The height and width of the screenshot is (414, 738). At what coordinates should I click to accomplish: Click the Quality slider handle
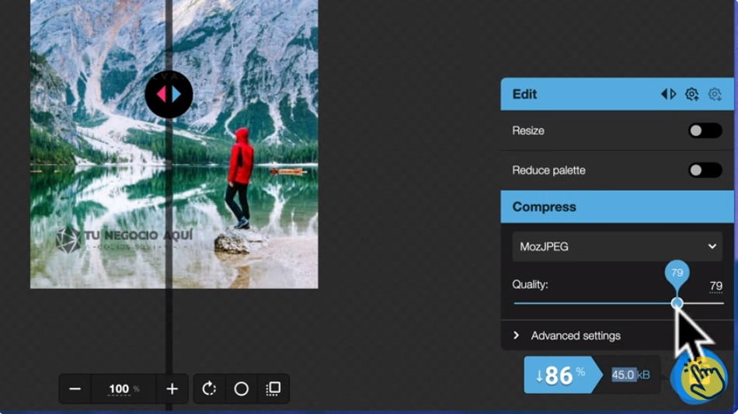pyautogui.click(x=677, y=304)
